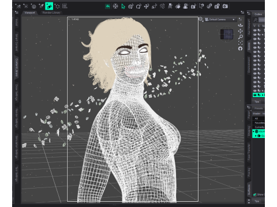
Task: Switch to the Render Library tab
Action: (51, 13)
